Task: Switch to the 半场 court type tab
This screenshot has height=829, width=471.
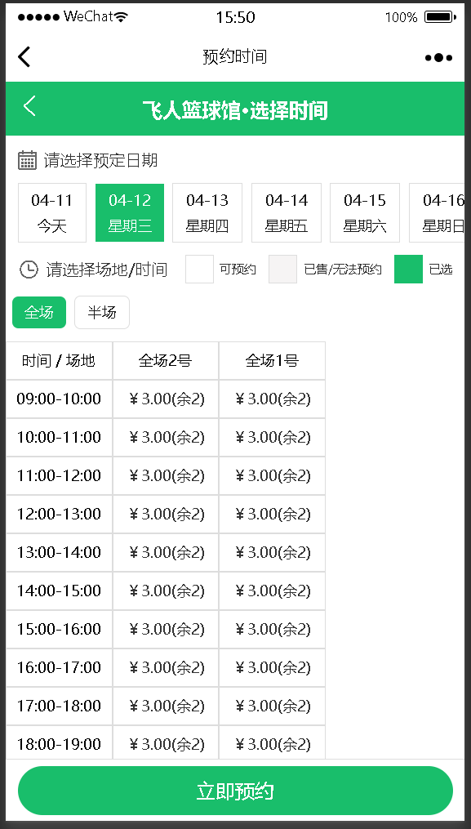Action: 102,313
